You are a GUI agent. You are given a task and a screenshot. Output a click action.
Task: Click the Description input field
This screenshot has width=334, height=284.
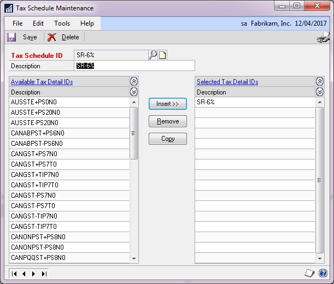pos(134,66)
